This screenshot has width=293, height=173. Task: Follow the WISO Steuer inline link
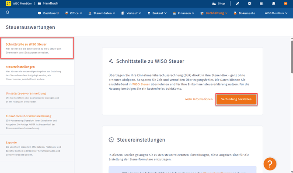coord(141,84)
